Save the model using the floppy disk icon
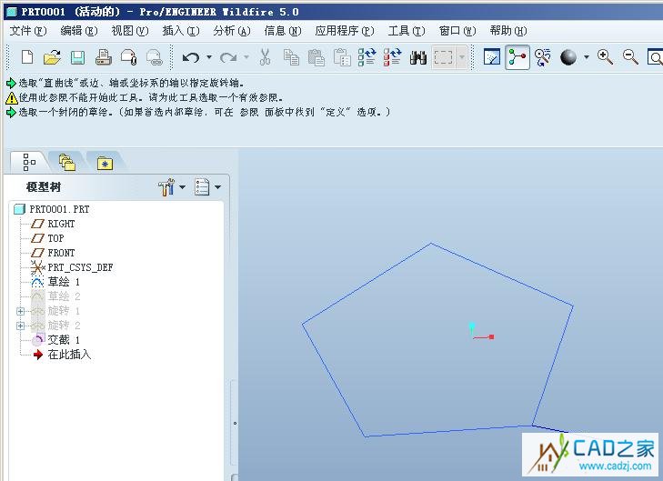This screenshot has width=663, height=481. 77,57
